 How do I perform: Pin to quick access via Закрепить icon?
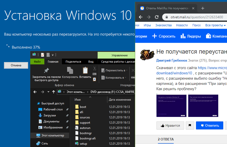pyautogui.click(x=47, y=71)
